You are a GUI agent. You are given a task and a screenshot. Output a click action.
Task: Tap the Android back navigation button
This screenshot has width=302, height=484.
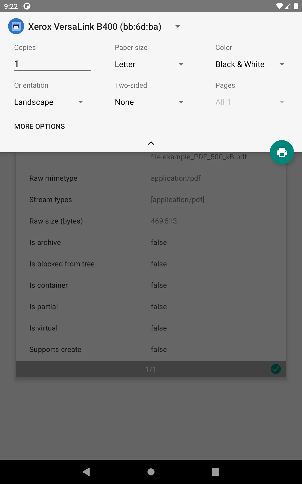pos(86,472)
